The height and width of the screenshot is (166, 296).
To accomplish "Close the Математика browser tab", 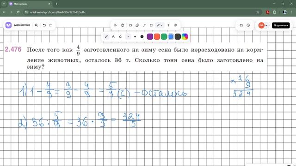I will (x=49, y=4).
